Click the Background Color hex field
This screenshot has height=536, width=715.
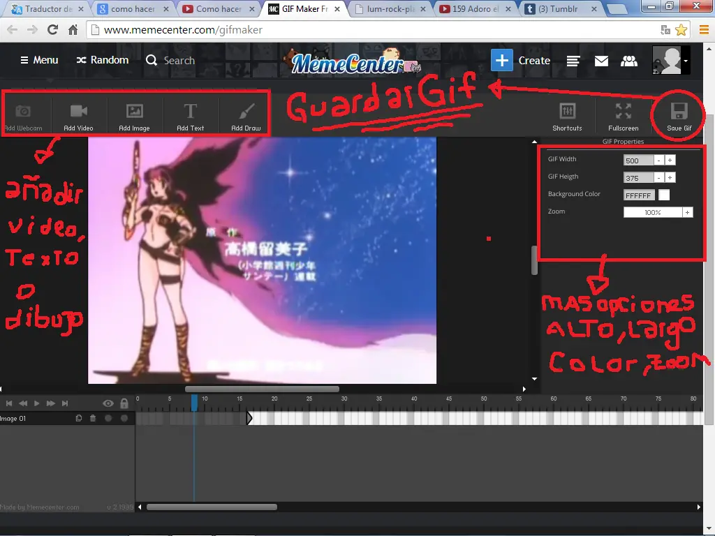pyautogui.click(x=639, y=195)
